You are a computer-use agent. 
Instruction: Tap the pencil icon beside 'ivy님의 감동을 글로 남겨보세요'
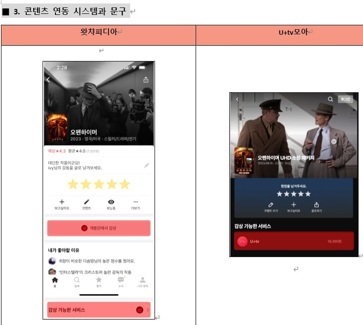147,165
